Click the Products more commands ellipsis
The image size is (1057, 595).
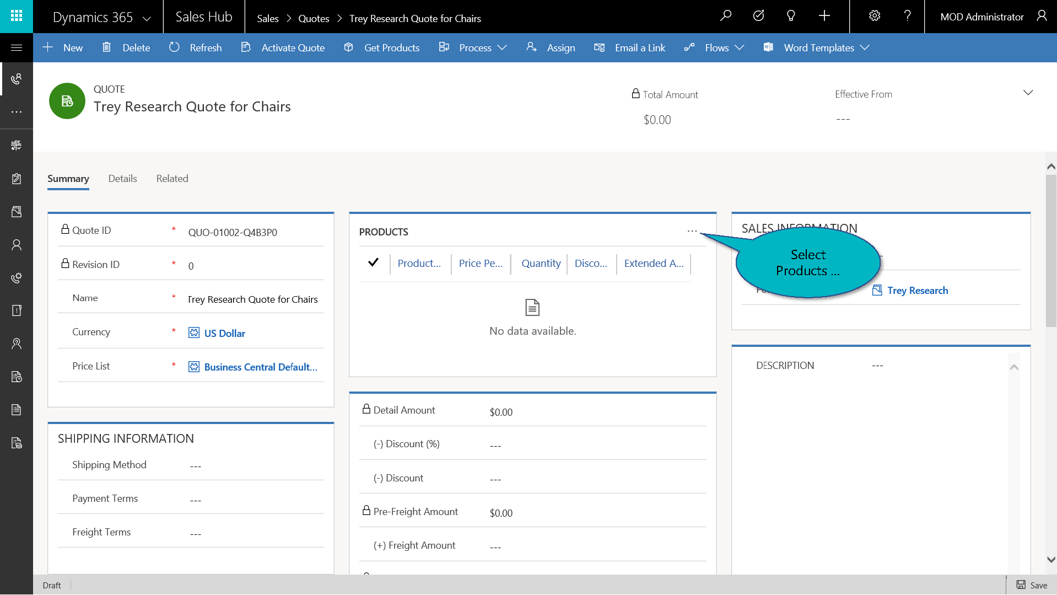point(692,231)
